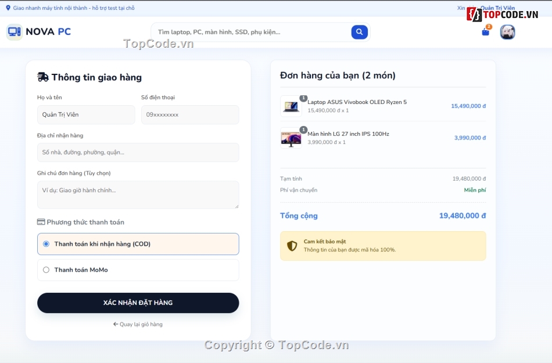Click the XÁC NHẬN ĐẶT HÀNG button
The width and height of the screenshot is (552, 363).
click(x=138, y=303)
